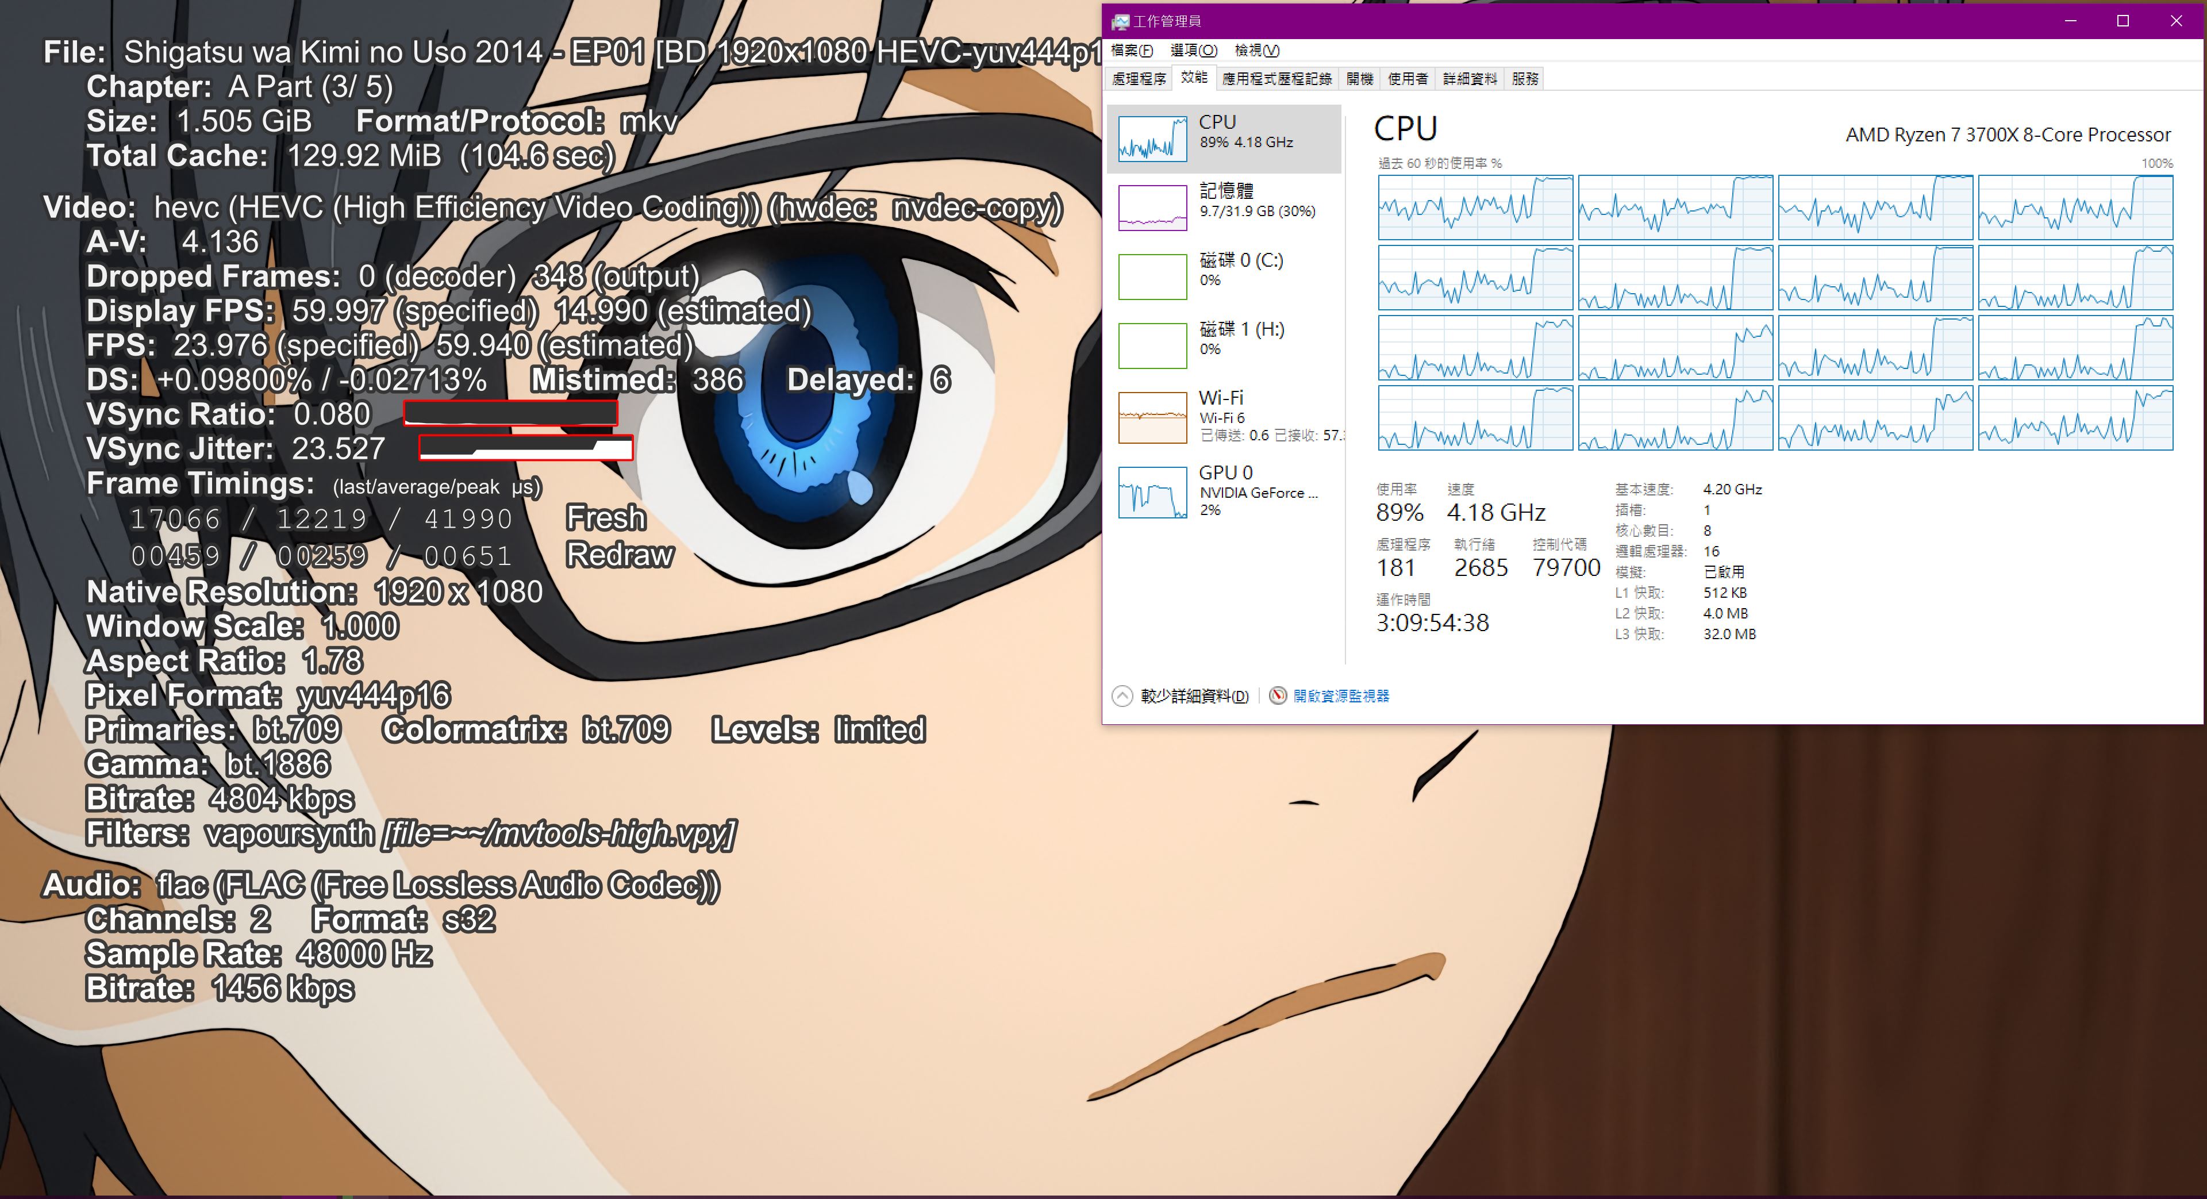Viewport: 2207px width, 1199px height.
Task: Select the 記憶體 memory thumbnail graph
Action: coord(1152,208)
